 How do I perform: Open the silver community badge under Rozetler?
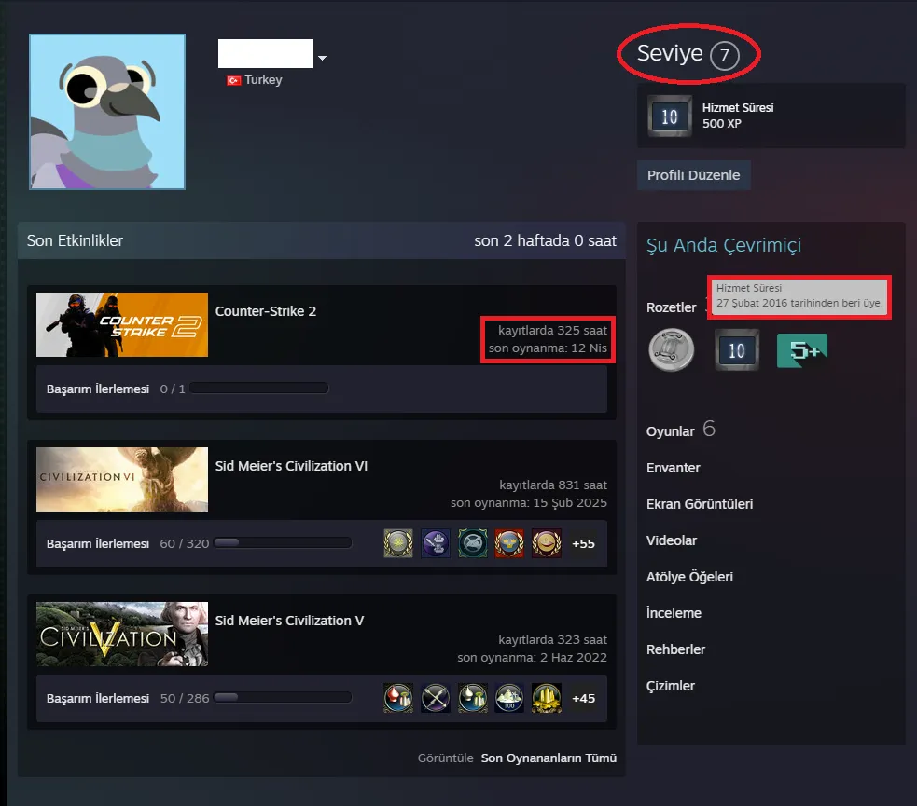[672, 351]
